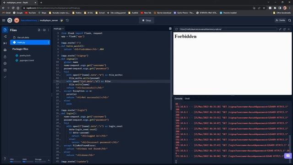The height and width of the screenshot is (165, 293).
Task: Expand the resource usage panel chevron
Action: [49, 160]
